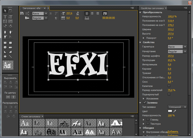Open the fill Цвет color swatch
Screen dimensions: 193x138
coord(170,111)
